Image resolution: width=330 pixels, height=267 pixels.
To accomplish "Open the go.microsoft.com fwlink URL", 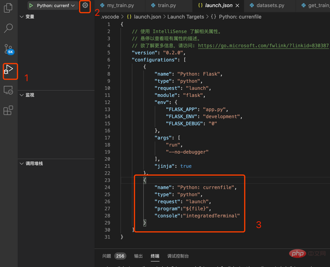I will point(263,46).
